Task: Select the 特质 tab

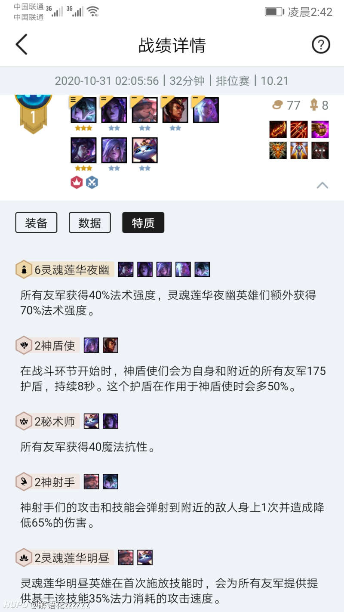Action: [143, 223]
